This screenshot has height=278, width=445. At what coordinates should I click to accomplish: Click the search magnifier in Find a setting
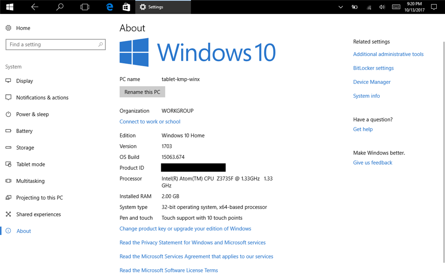[100, 45]
